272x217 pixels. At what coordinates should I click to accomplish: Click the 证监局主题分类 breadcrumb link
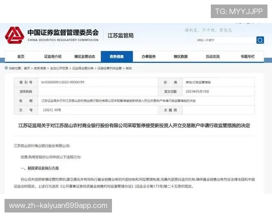point(83,68)
